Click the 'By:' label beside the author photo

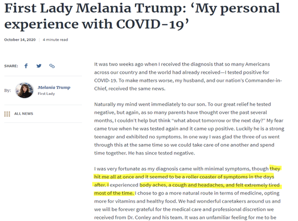click(x=8, y=90)
